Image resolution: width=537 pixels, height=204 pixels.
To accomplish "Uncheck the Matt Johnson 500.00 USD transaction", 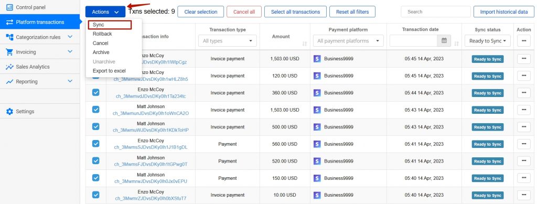I will click(x=96, y=126).
